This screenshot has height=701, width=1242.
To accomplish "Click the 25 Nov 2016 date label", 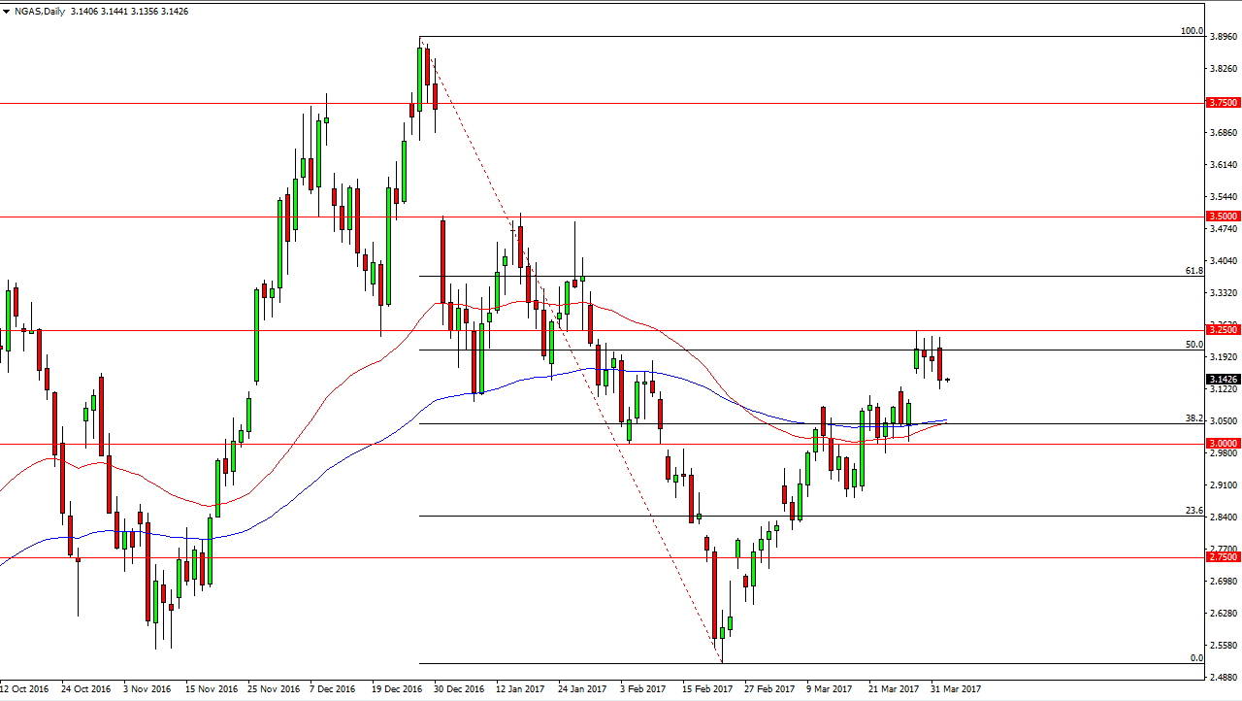I will (274, 689).
